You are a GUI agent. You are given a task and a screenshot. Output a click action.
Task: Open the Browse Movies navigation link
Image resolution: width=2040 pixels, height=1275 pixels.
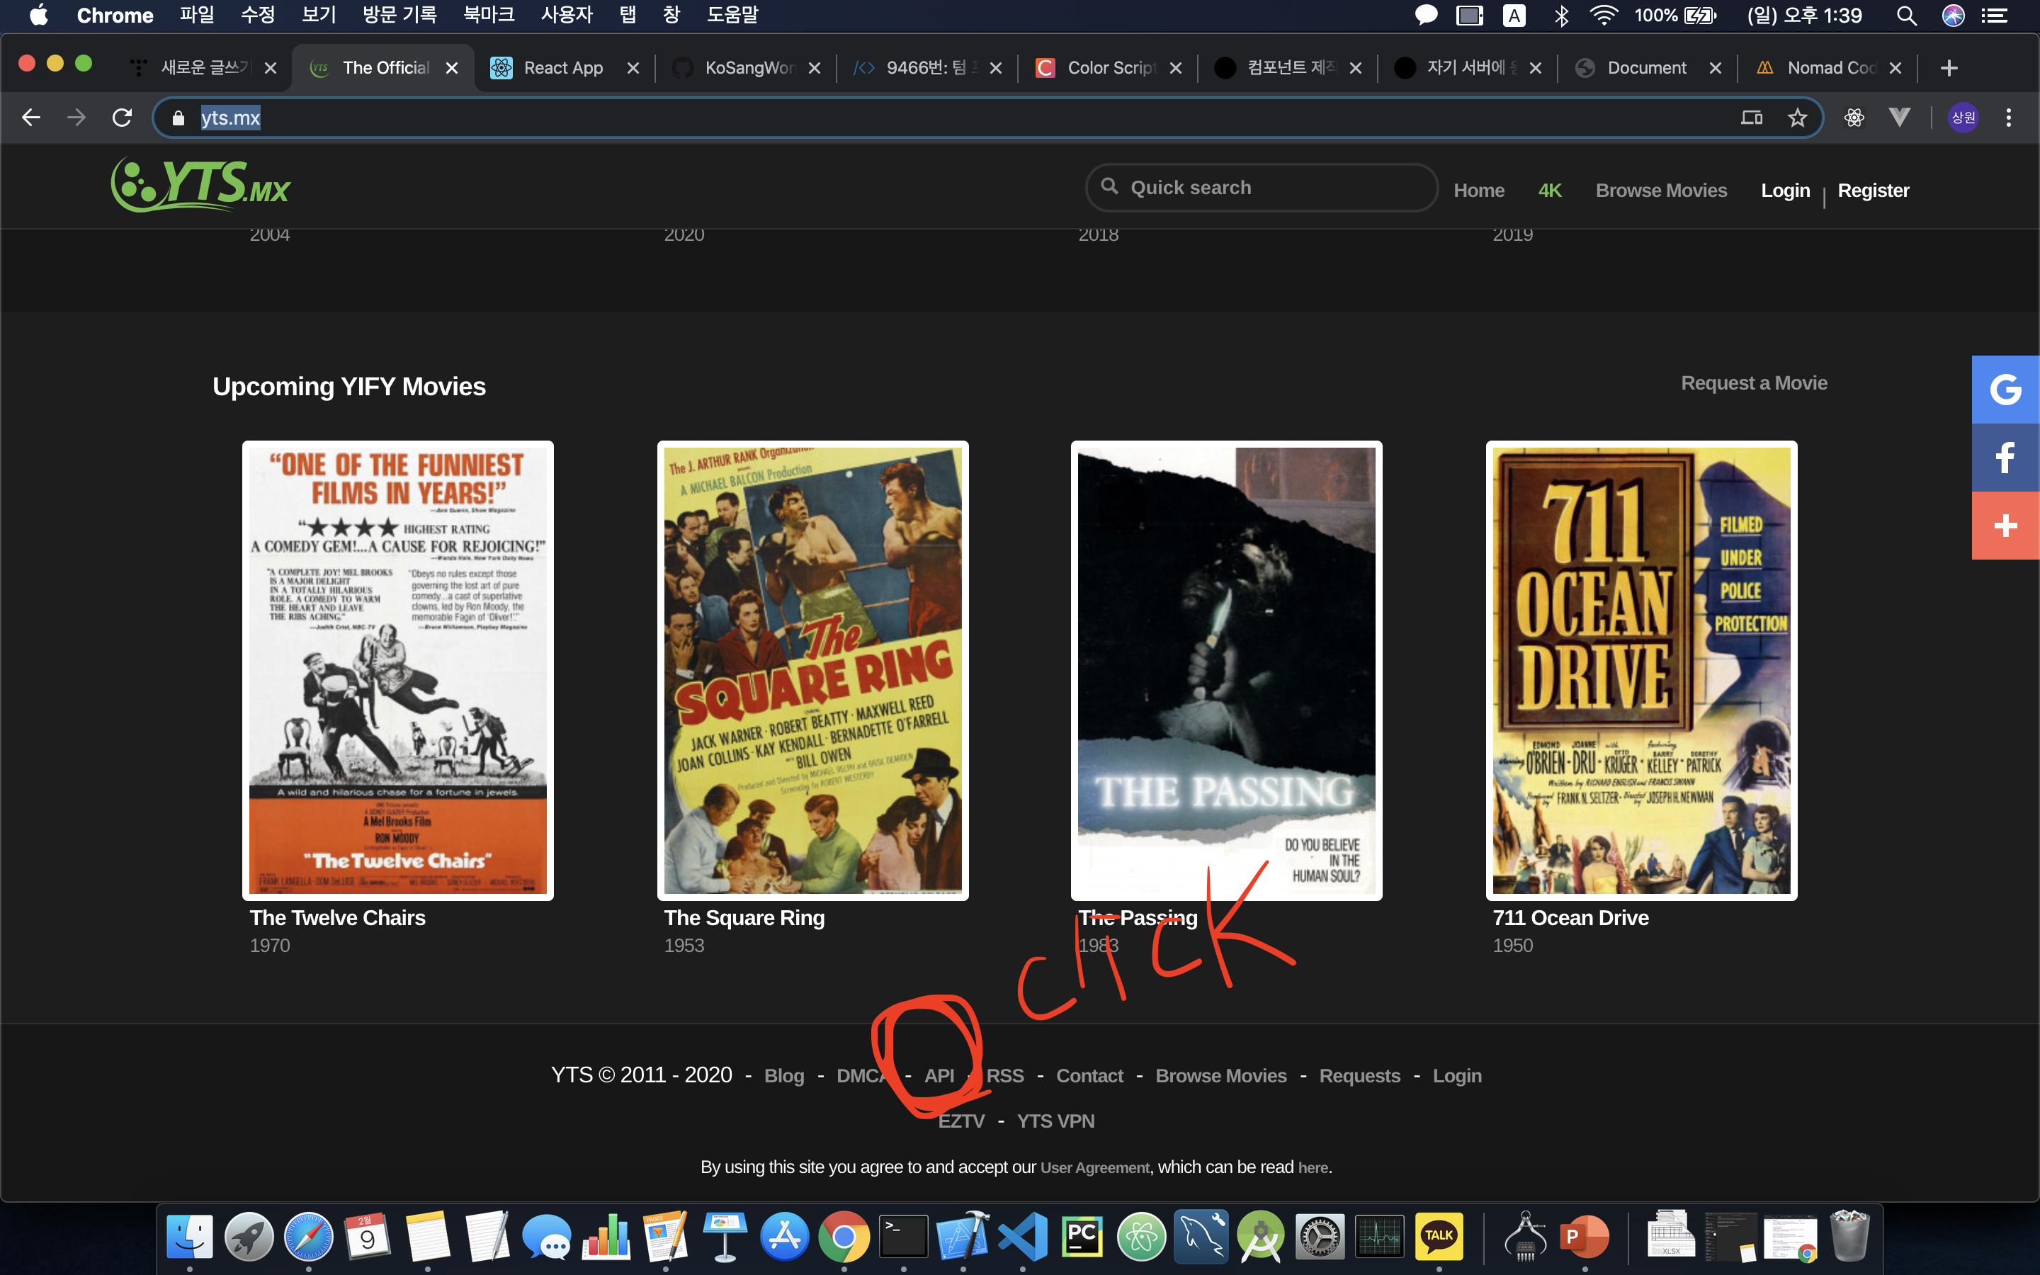pos(1660,191)
